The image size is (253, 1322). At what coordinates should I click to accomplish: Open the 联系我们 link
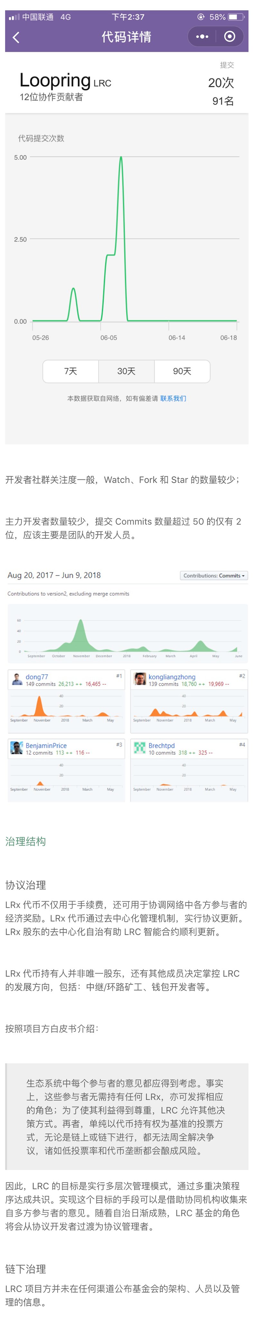tap(173, 398)
